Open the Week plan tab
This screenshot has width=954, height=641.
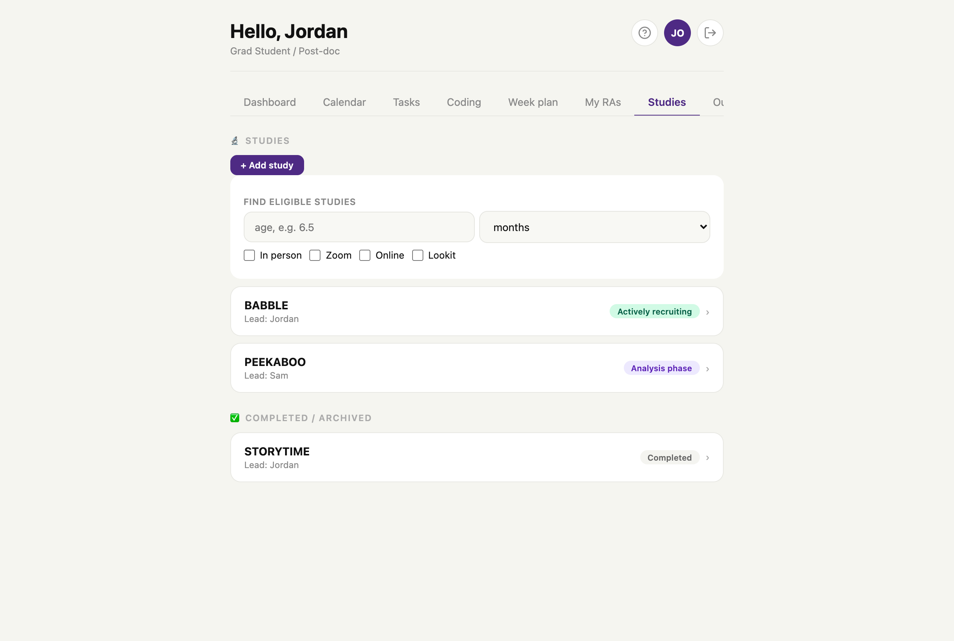[533, 102]
